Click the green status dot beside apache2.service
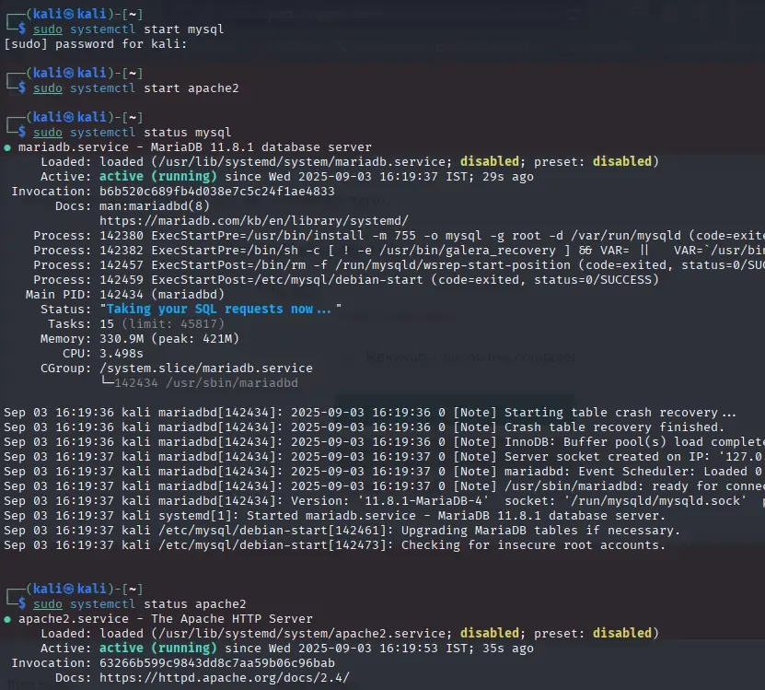 point(7,619)
